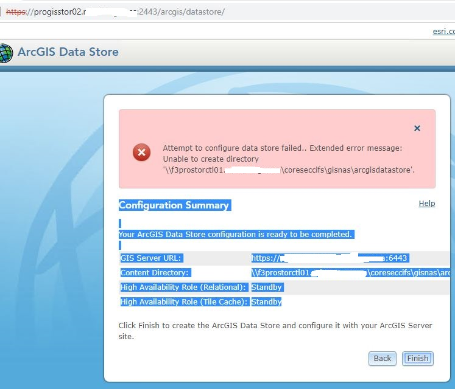The width and height of the screenshot is (455, 389).
Task: Open the esri.com link
Action: pos(443,31)
